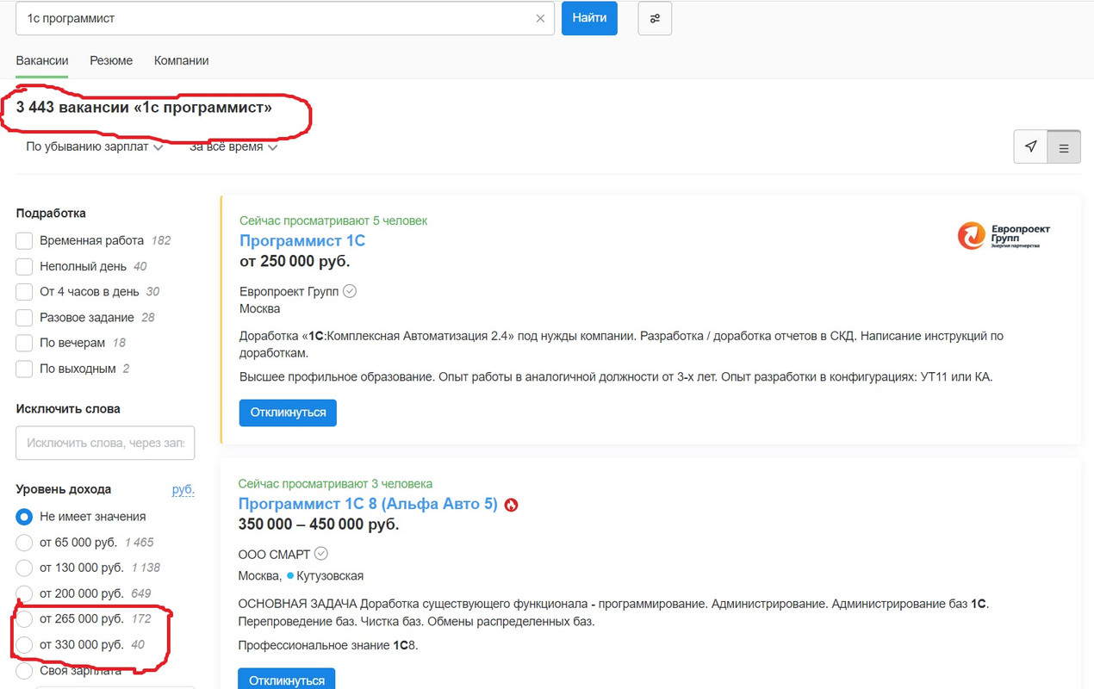Switch to list view icon
Viewport: 1094px width, 689px height.
tap(1064, 147)
